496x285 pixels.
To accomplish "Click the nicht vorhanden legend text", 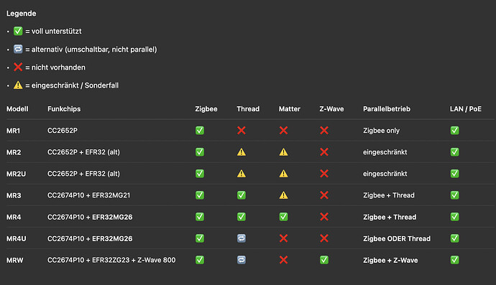I will (x=58, y=67).
